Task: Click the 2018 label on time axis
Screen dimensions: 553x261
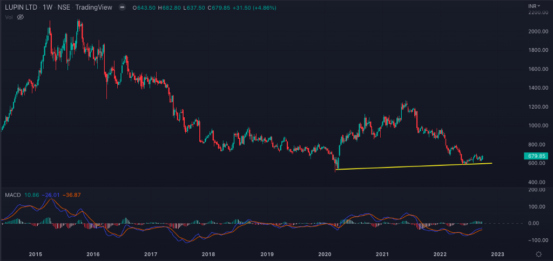Action: tap(208, 255)
